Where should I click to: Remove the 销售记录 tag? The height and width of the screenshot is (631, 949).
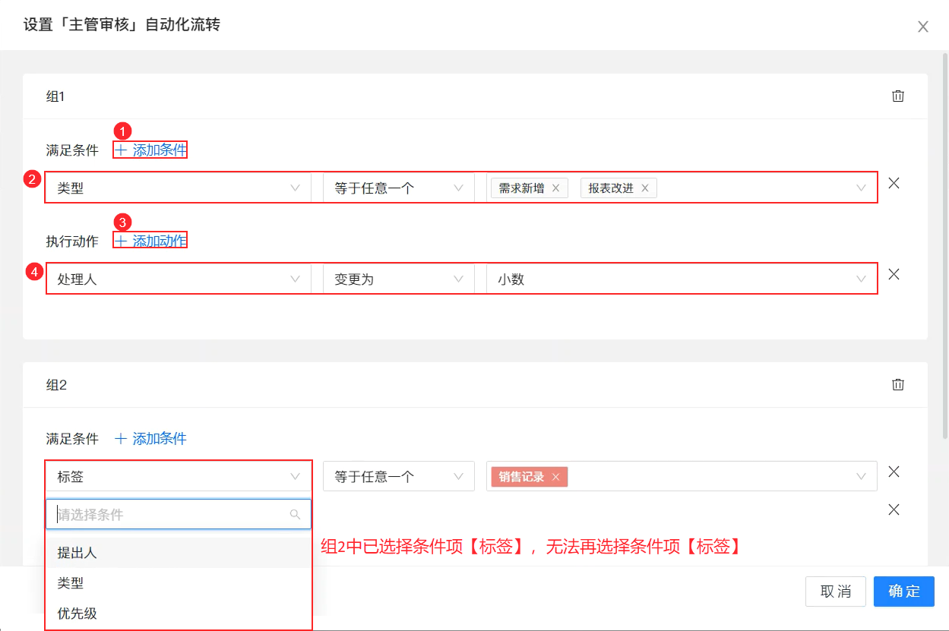coord(555,477)
